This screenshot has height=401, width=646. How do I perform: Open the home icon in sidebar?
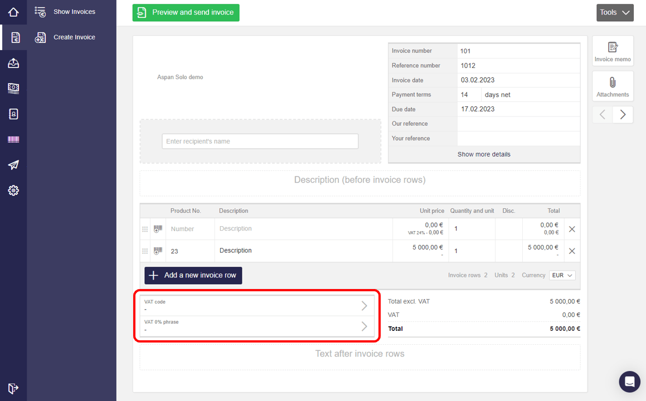[13, 12]
